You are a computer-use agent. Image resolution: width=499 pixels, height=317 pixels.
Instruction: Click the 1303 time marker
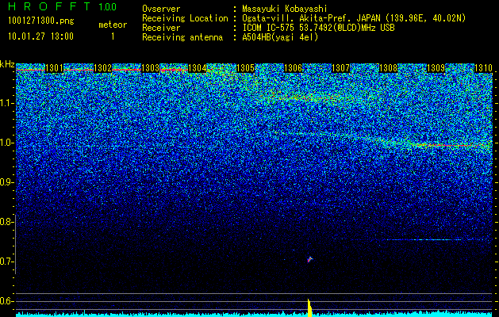click(x=150, y=68)
